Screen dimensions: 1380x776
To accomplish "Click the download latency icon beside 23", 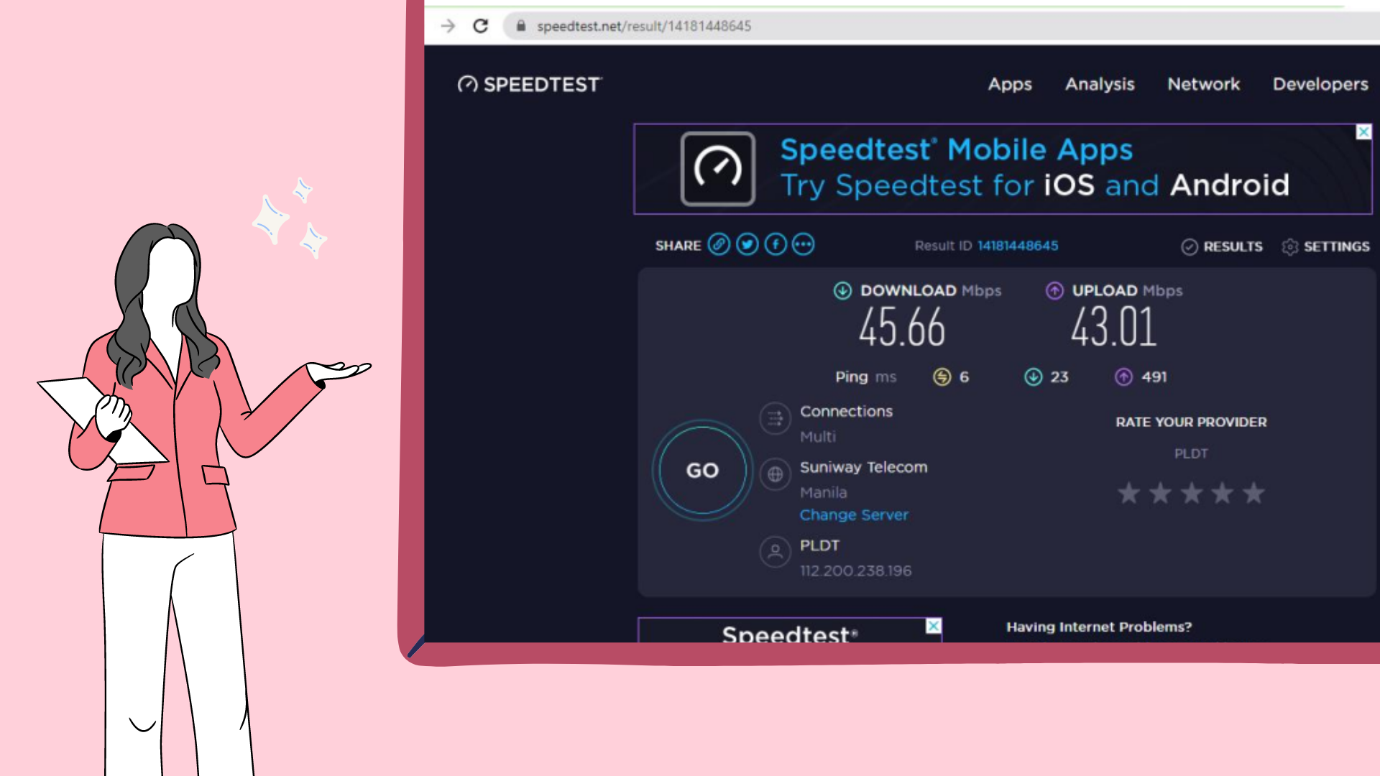I will point(1033,377).
